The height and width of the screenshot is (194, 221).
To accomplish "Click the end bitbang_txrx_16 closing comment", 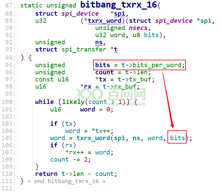I will pos(70,181).
